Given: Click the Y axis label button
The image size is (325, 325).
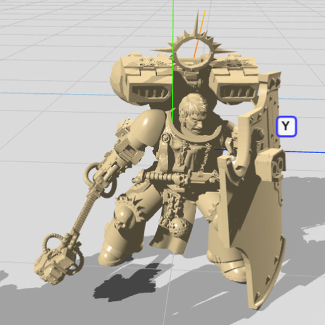Looking at the screenshot, I should click(286, 127).
